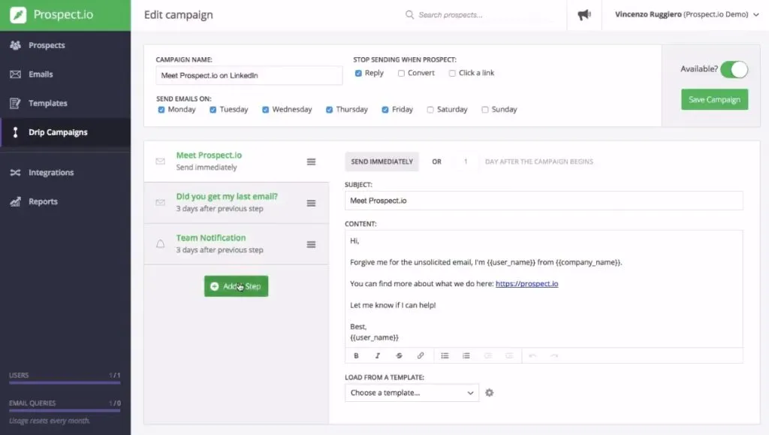Toggle the Tuesday sending day

[x=213, y=110]
